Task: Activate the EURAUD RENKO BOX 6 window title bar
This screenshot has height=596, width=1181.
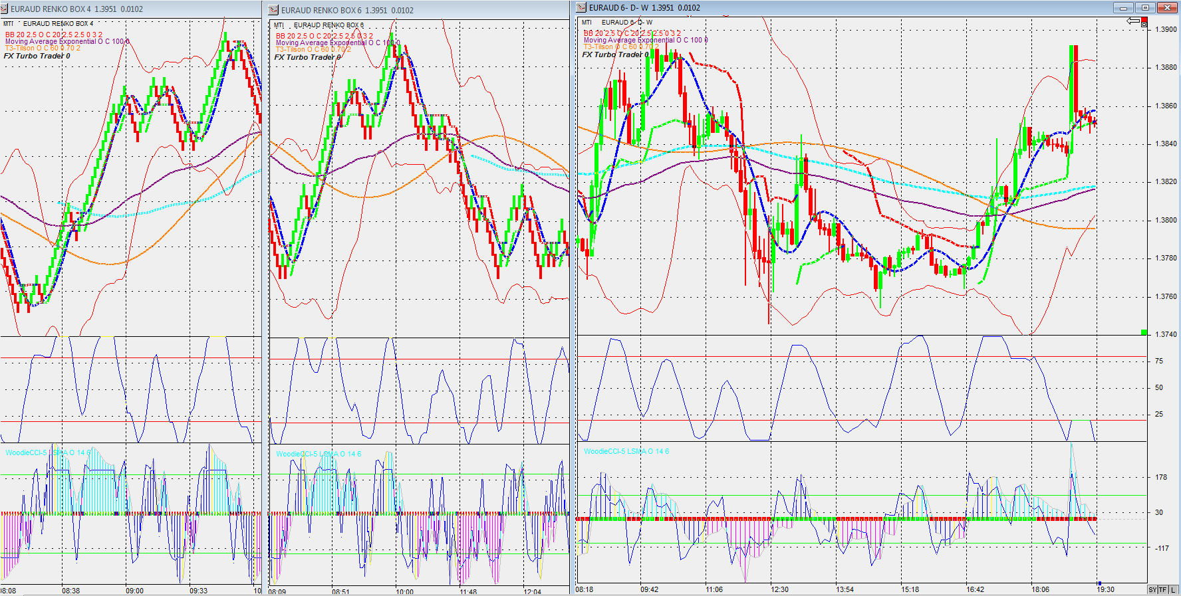Action: (x=419, y=10)
